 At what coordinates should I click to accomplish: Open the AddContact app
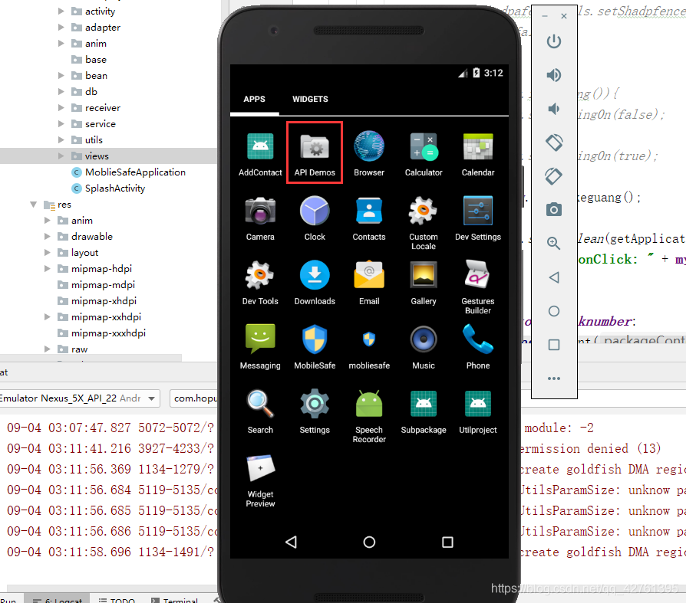(x=260, y=154)
